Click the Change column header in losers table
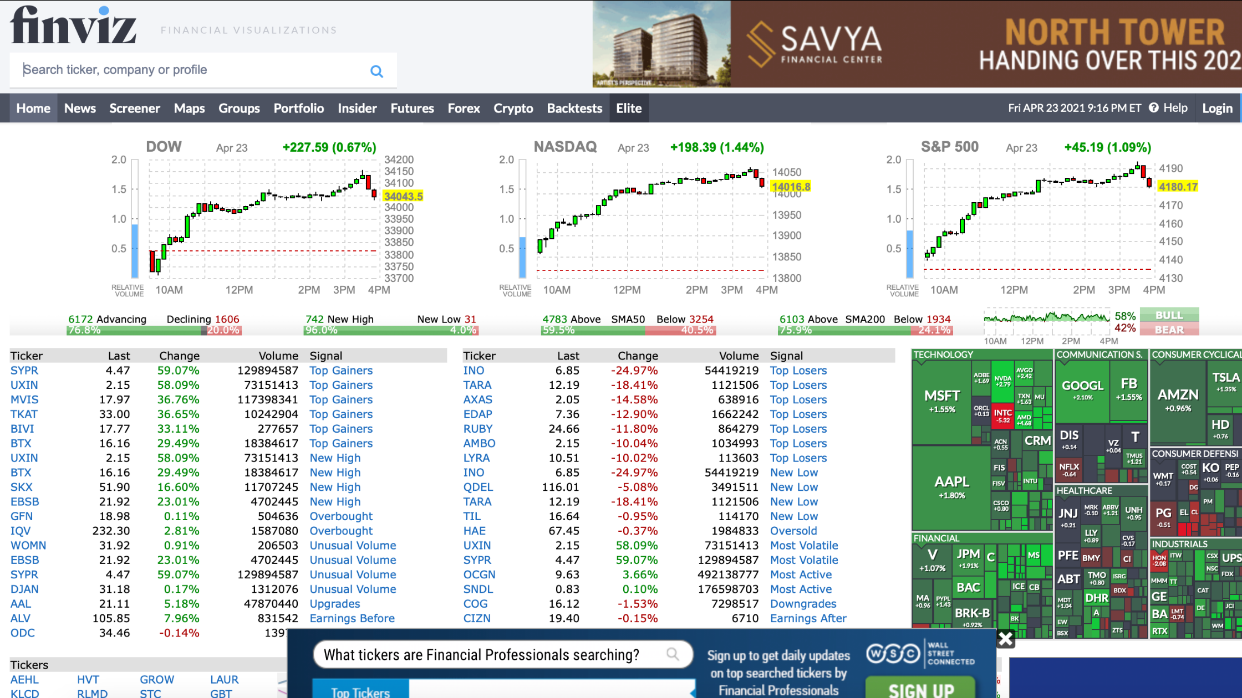The height and width of the screenshot is (698, 1242). coord(638,356)
